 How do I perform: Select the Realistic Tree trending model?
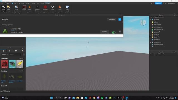[x=4, y=78]
